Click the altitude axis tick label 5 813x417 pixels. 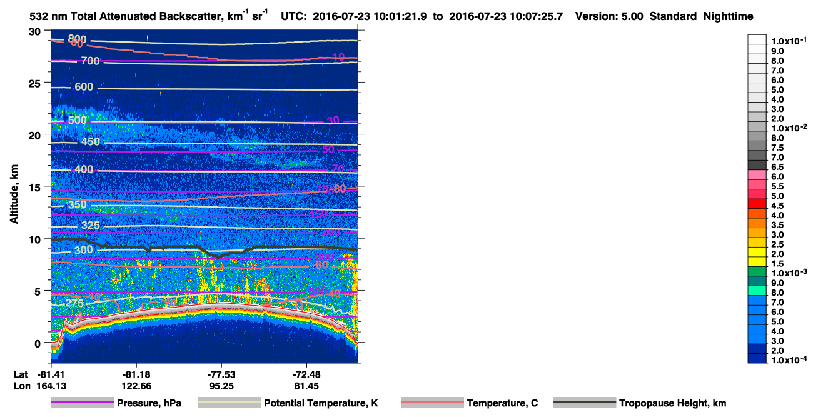tap(39, 291)
